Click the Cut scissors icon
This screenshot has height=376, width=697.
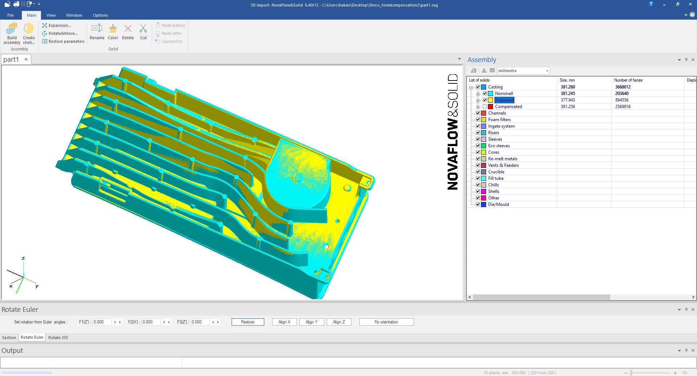click(x=143, y=29)
